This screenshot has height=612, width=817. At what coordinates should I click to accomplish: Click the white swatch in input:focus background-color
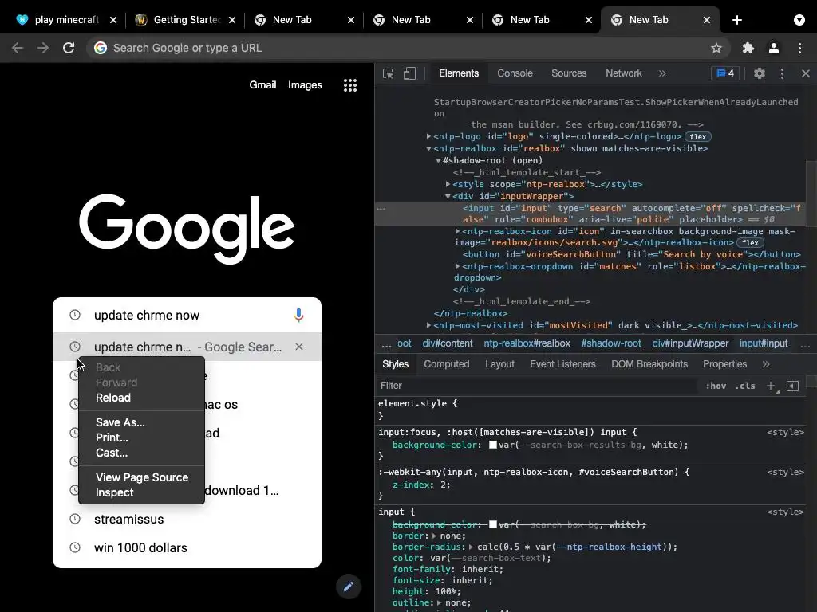493,445
